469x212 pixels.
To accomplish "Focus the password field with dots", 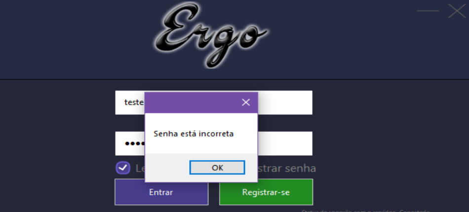I will point(214,143).
